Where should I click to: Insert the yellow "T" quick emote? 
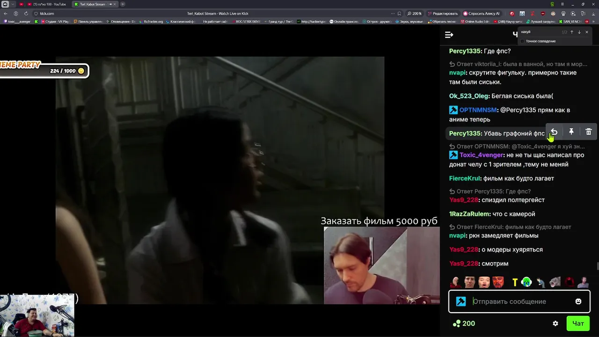tap(515, 282)
